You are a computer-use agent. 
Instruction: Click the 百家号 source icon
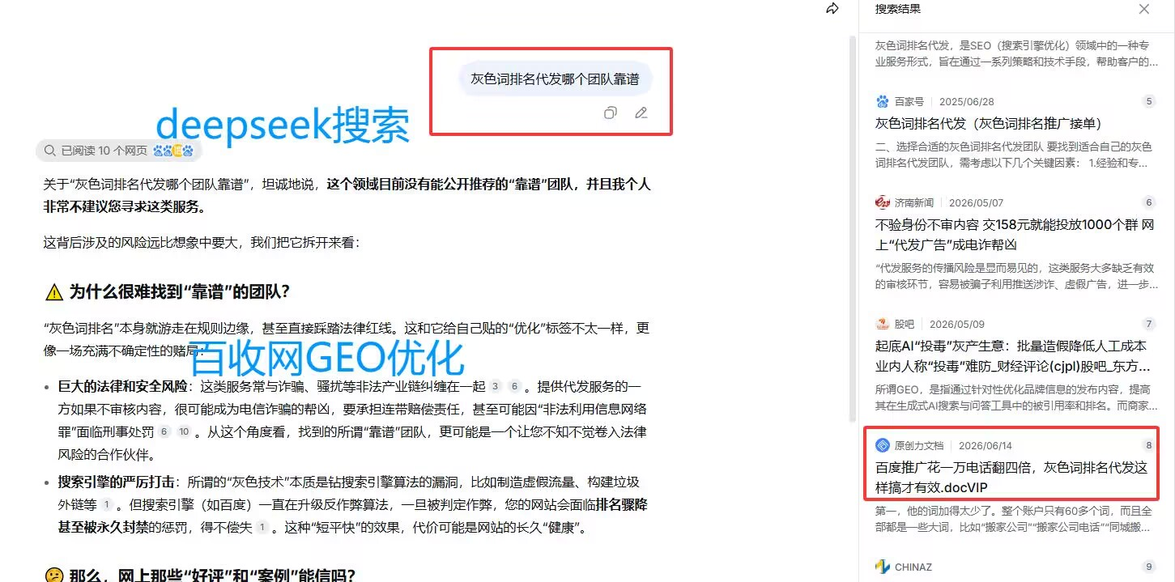[x=883, y=101]
